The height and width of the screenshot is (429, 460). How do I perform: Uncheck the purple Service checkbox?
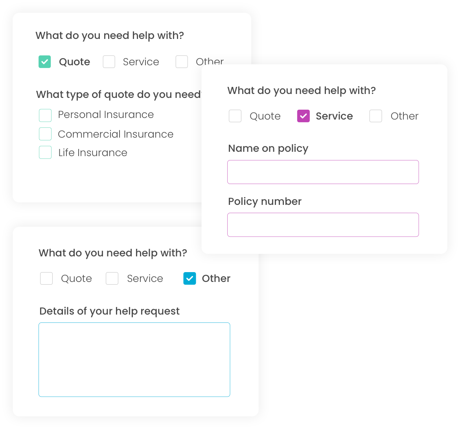coord(303,116)
